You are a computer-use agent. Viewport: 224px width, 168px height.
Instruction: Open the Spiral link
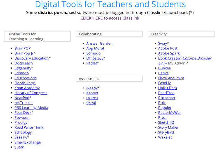tap(91, 103)
